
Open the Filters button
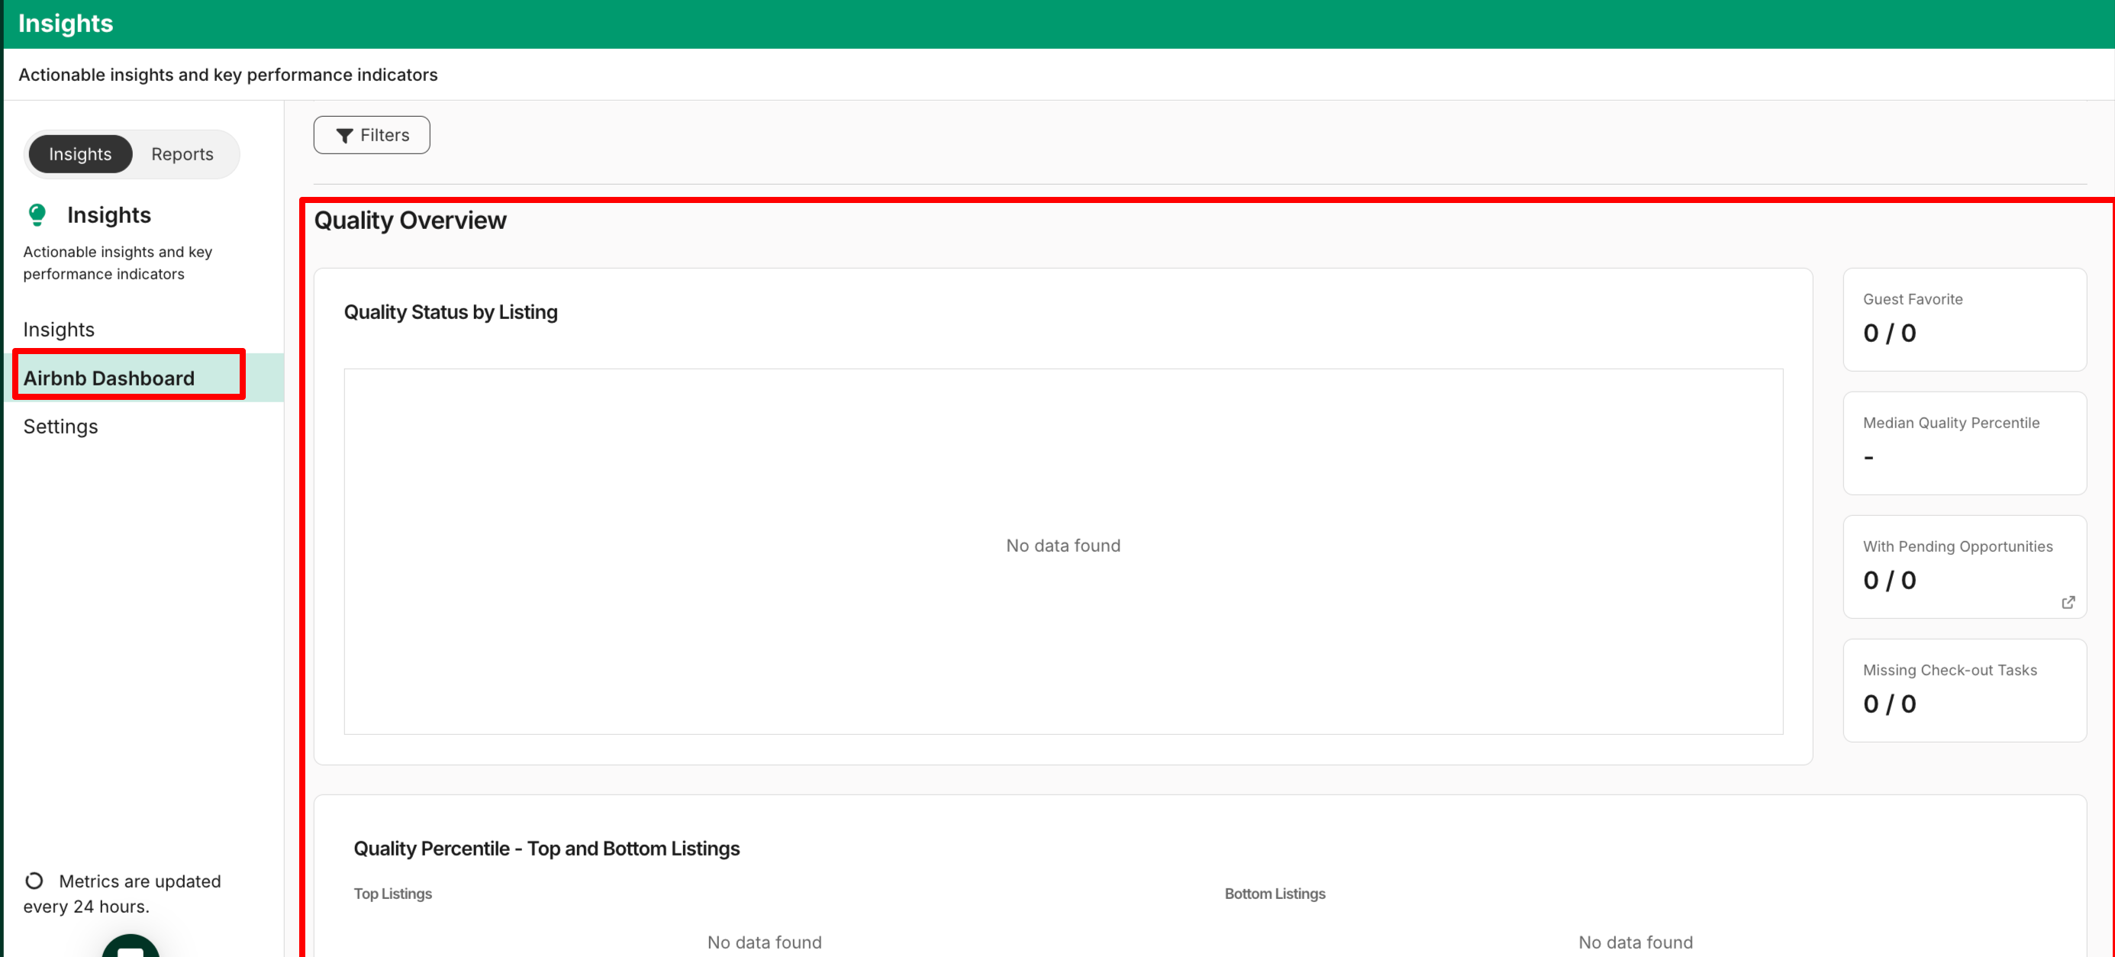[372, 135]
